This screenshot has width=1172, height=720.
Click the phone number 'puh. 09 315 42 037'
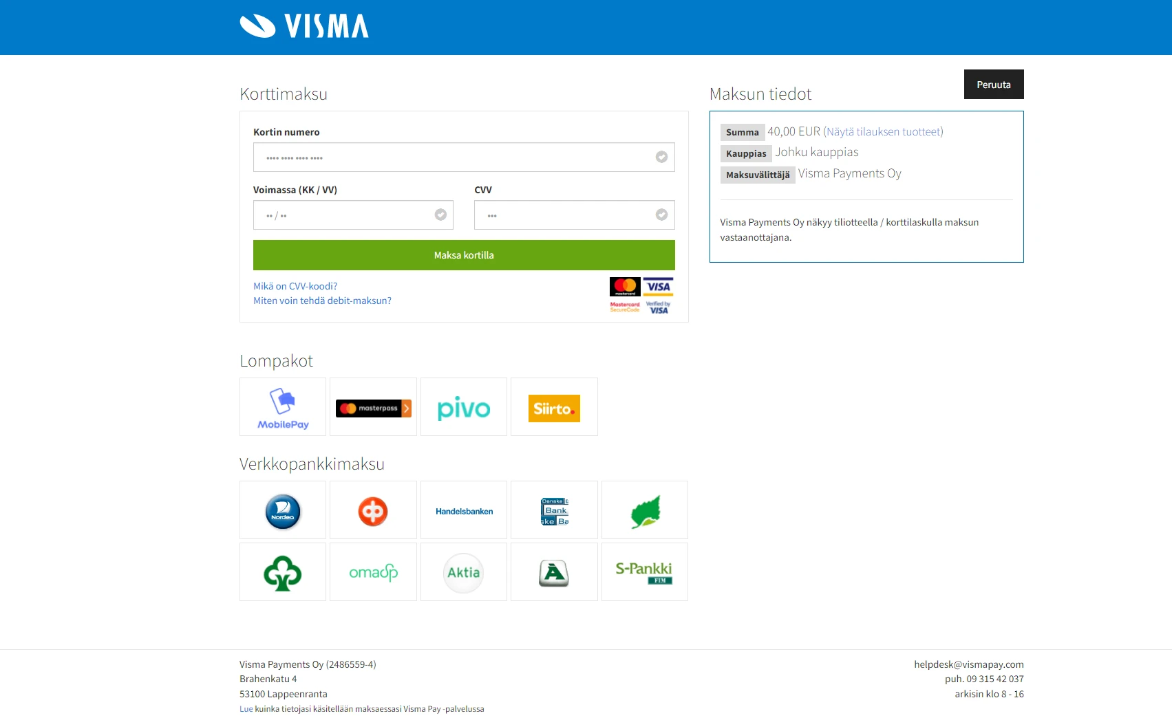coord(984,679)
